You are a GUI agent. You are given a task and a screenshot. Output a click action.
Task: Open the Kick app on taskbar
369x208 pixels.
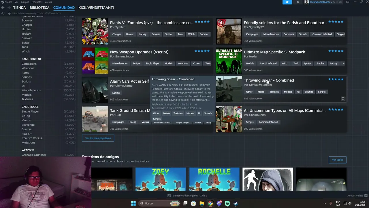pyautogui.click(x=227, y=203)
